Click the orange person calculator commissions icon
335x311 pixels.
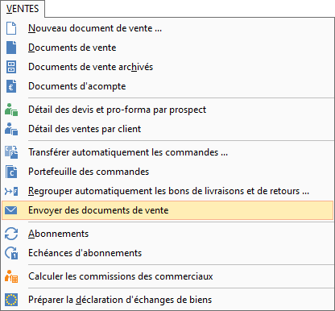pyautogui.click(x=11, y=276)
